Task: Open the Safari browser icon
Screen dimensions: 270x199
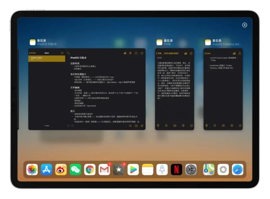Action: tap(238, 169)
